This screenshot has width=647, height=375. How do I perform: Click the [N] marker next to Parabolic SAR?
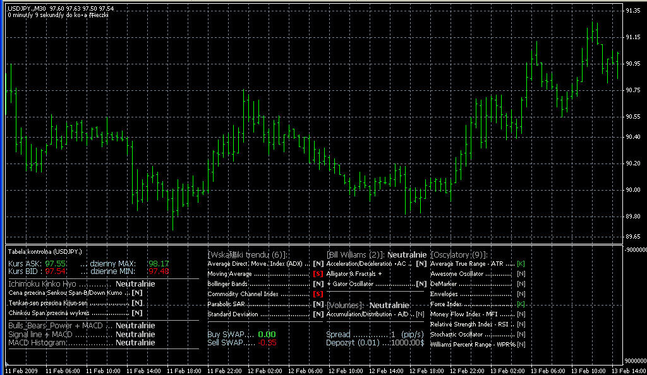coord(318,304)
